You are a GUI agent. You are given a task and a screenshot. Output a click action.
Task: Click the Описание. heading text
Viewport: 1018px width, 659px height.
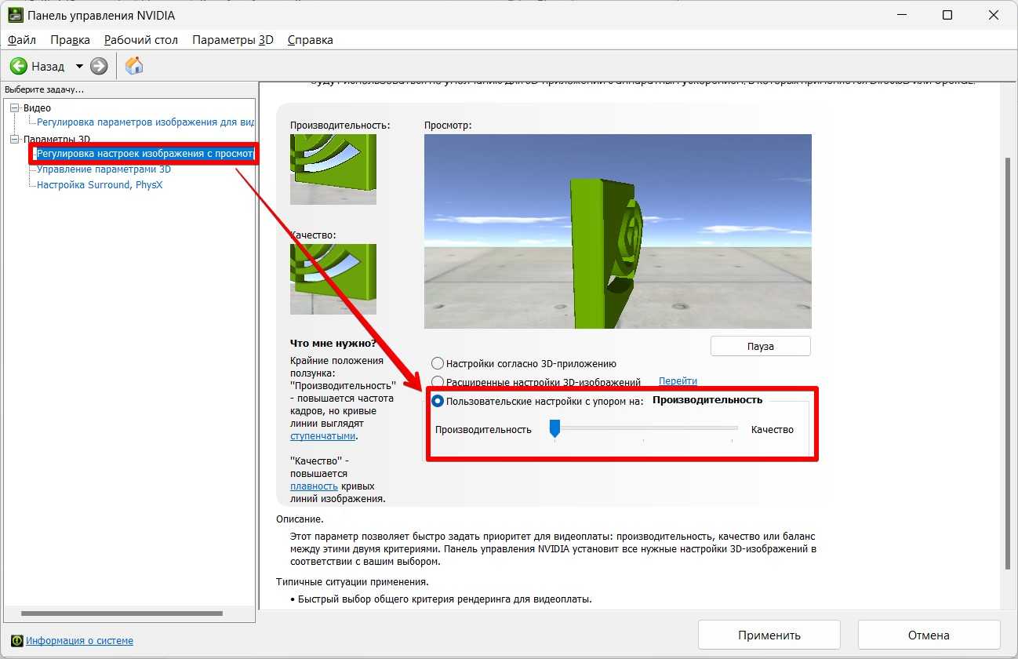(300, 519)
